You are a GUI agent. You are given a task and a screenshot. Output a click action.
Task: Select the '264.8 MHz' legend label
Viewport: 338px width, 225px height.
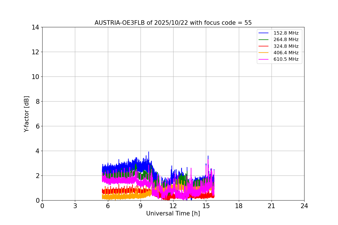286,40
